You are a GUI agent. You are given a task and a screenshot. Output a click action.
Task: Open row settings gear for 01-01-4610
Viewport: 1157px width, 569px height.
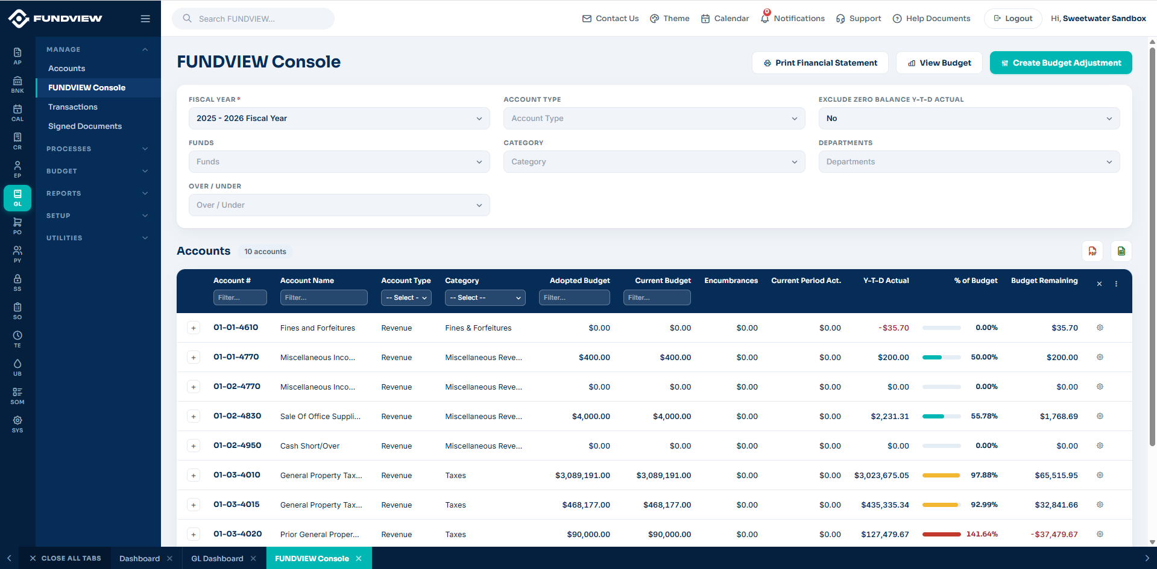pyautogui.click(x=1100, y=328)
